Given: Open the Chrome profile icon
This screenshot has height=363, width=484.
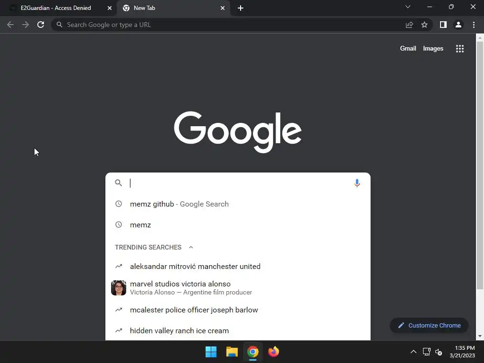Looking at the screenshot, I should coord(458,25).
